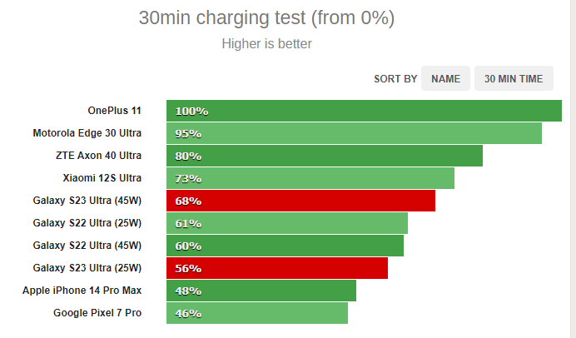Click Galaxy S22 Ultra (45W) 60% bar
Image resolution: width=576 pixels, height=338 pixels.
(285, 246)
